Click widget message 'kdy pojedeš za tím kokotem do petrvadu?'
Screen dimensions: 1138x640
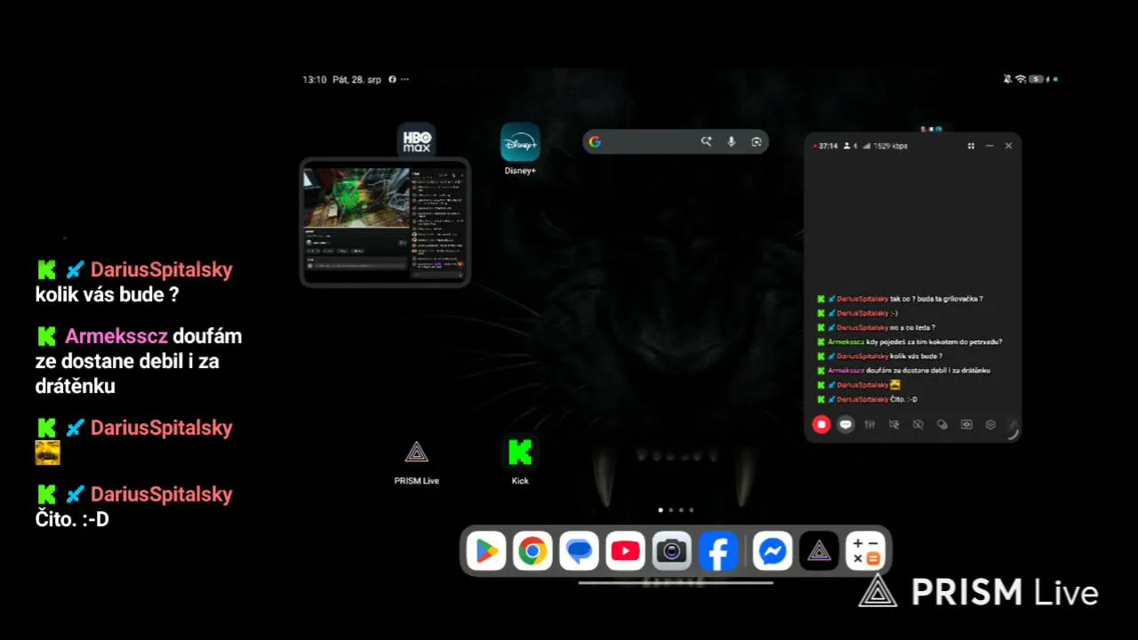[x=934, y=341]
